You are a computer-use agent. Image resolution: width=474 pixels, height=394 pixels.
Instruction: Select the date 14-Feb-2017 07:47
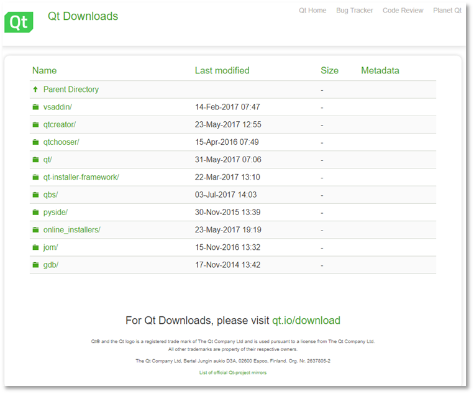point(227,107)
